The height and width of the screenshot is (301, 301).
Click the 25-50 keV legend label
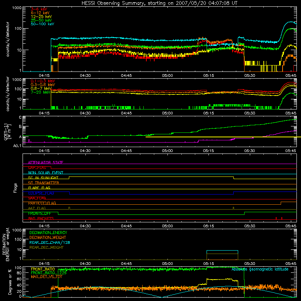[41, 20]
